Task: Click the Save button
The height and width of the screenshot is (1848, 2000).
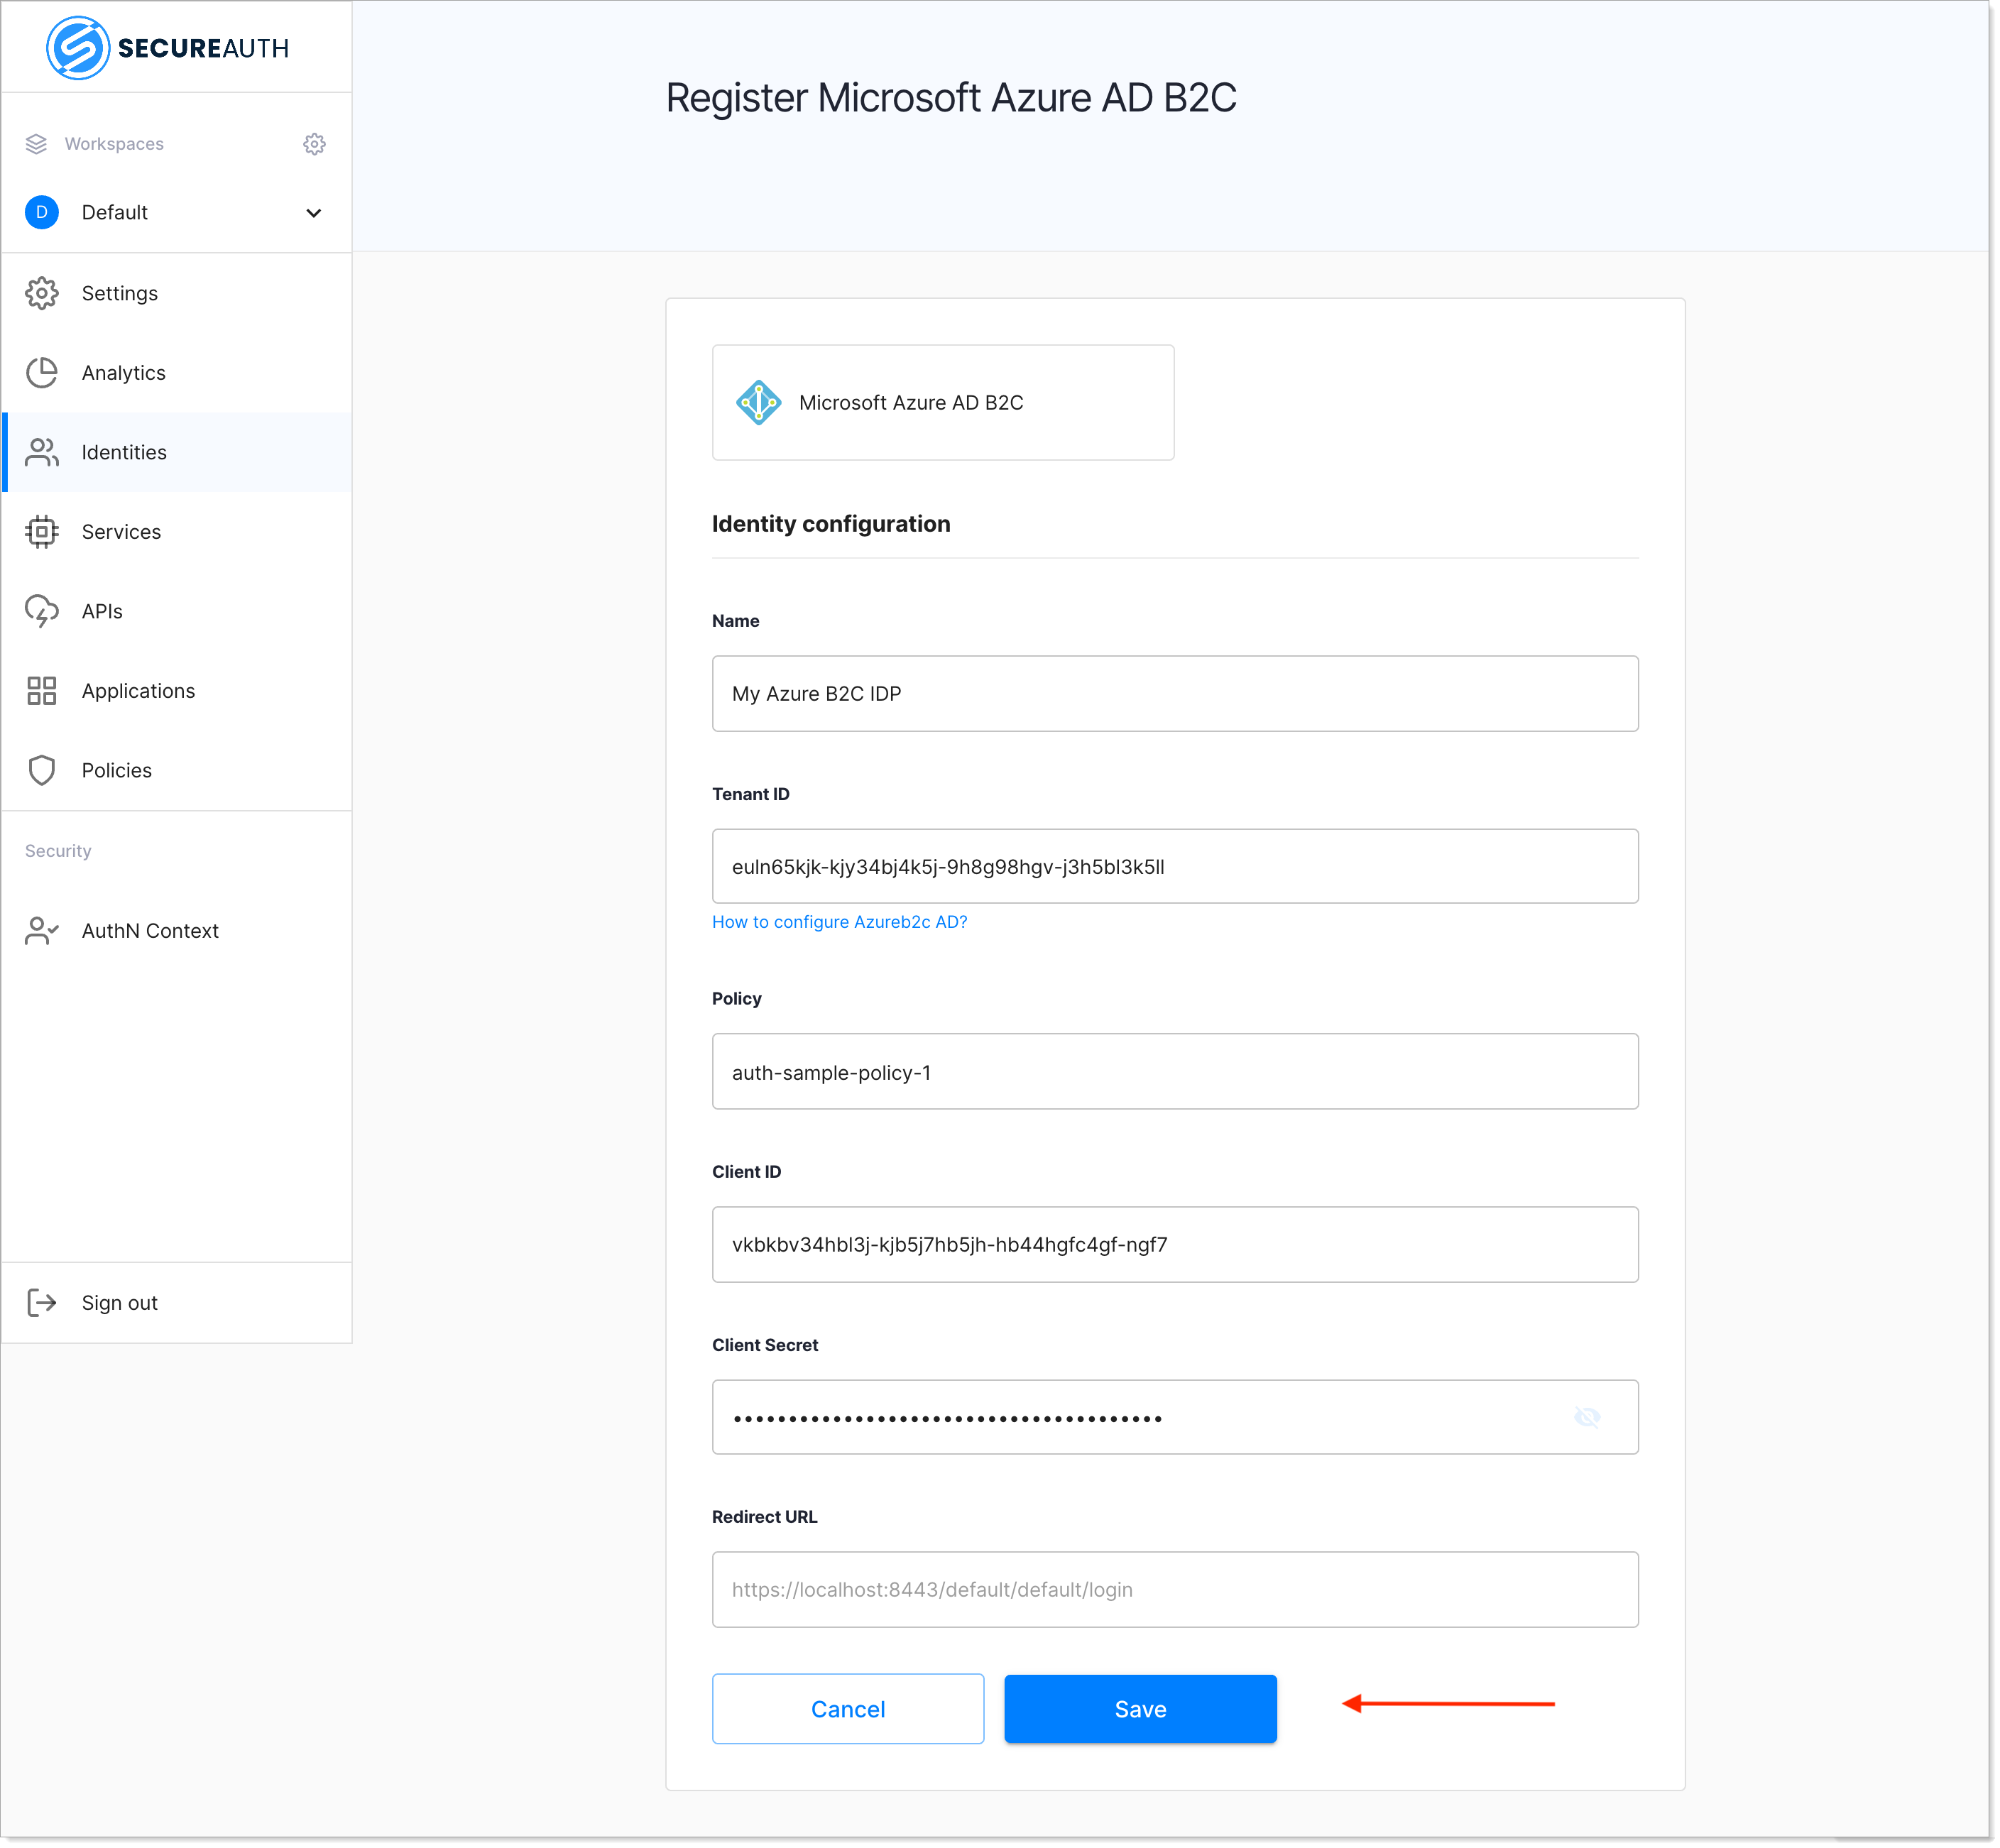Action: click(x=1140, y=1710)
